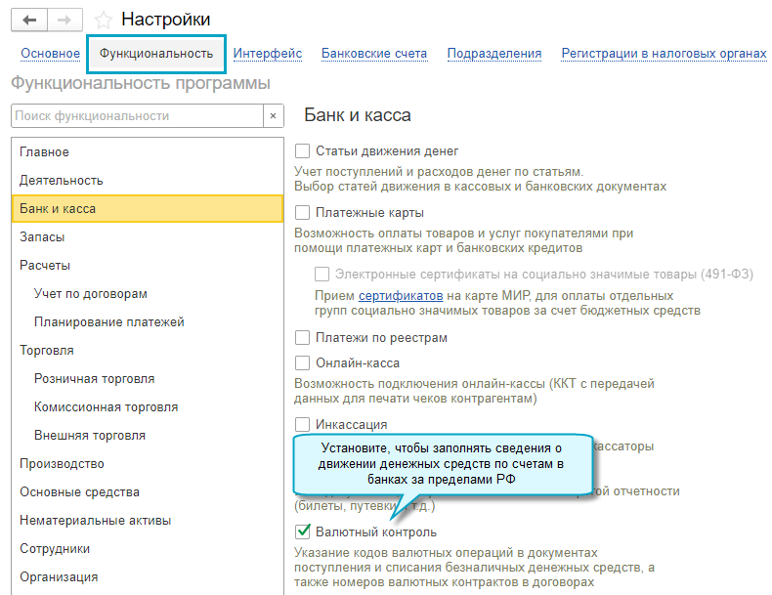Select Деятельность in the sections list

coord(148,181)
